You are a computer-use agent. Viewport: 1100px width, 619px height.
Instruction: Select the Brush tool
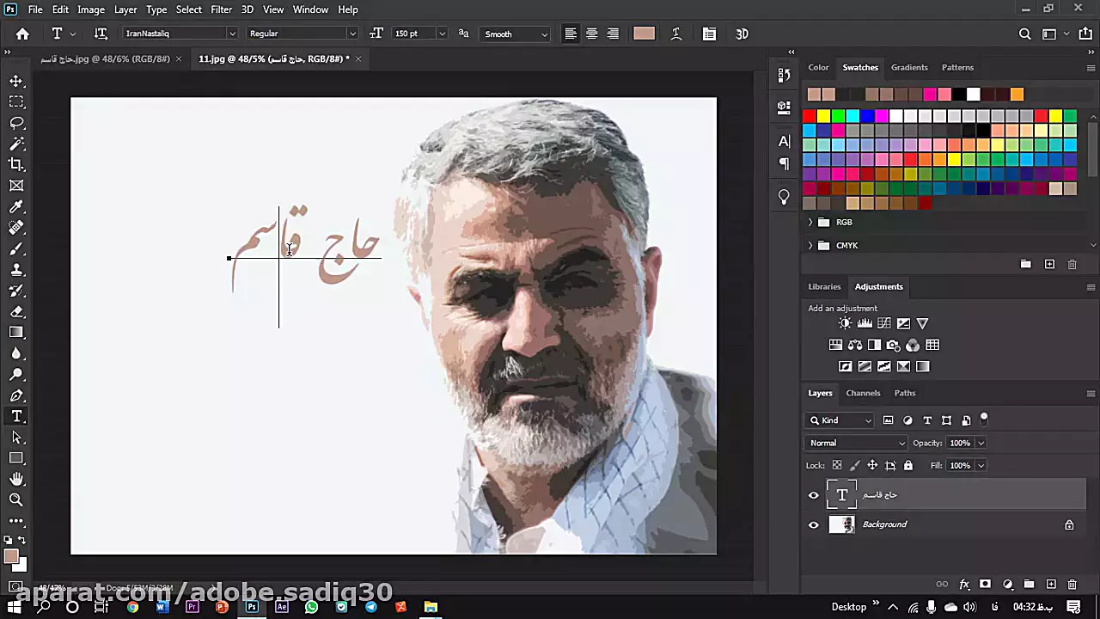click(x=16, y=248)
